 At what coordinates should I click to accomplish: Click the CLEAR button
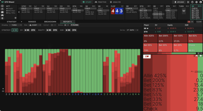tap(199, 22)
